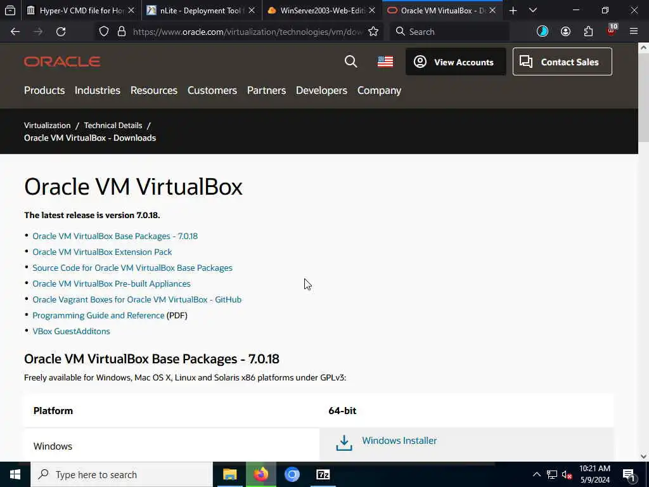649x487 pixels.
Task: Open the Chromium taskbar icon
Action: click(292, 474)
